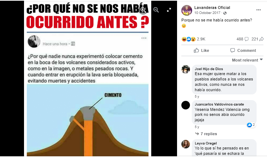267x157 pixels.
Task: Click the public globe icon by the date
Action: click(225, 13)
